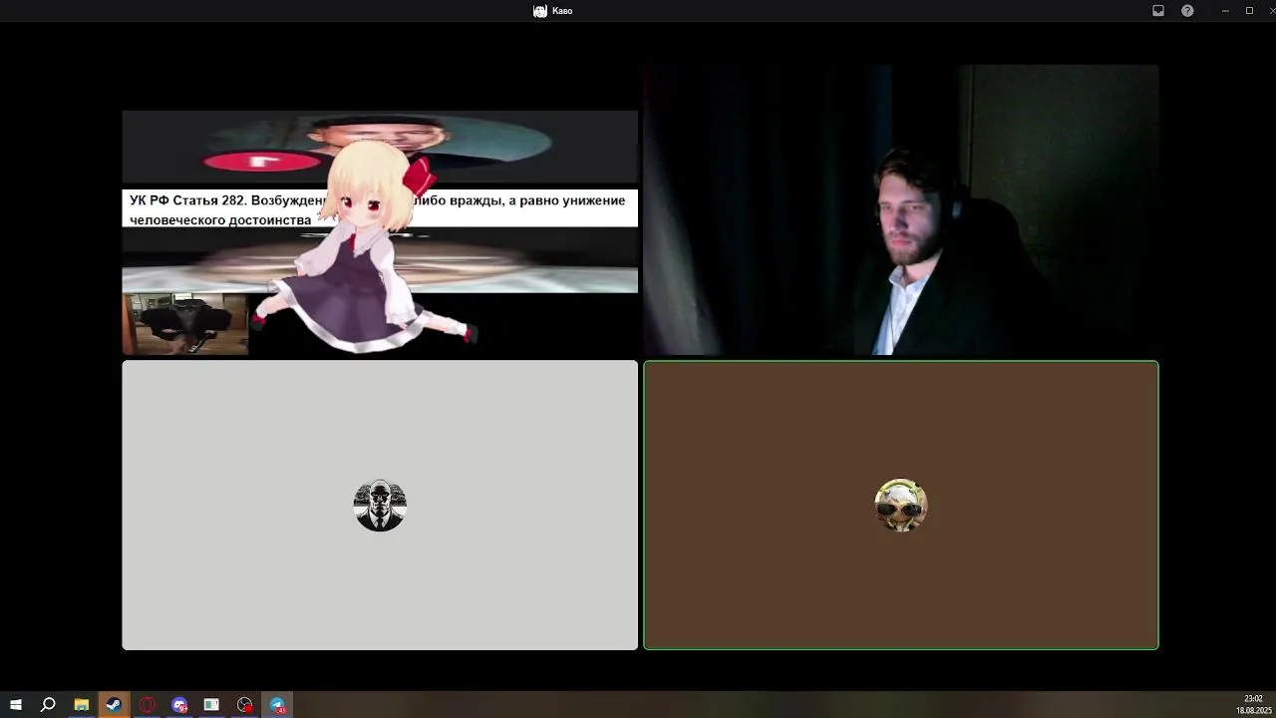
Task: Open the Discord inbox icon
Action: pos(1158,11)
